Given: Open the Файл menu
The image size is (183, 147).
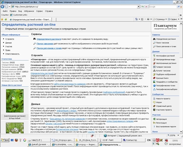Looking at the screenshot, I should (5, 11).
